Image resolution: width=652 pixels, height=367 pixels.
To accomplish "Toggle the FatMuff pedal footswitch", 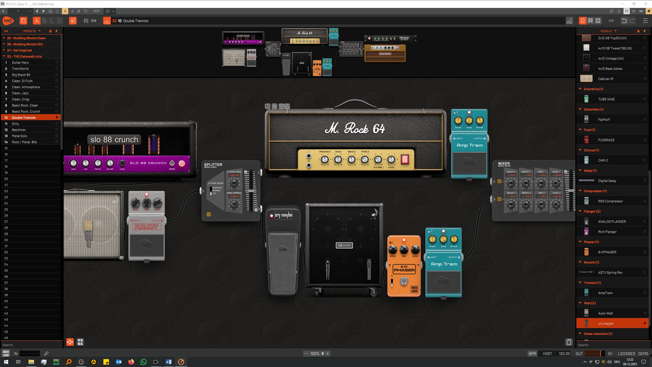I will pos(147,245).
